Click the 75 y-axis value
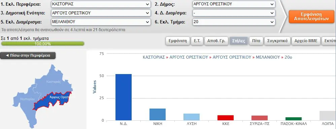Screen dimensions: 336x129 pos(102,54)
